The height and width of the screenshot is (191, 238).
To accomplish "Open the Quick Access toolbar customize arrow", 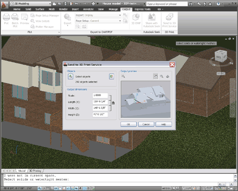I will point(98,4).
